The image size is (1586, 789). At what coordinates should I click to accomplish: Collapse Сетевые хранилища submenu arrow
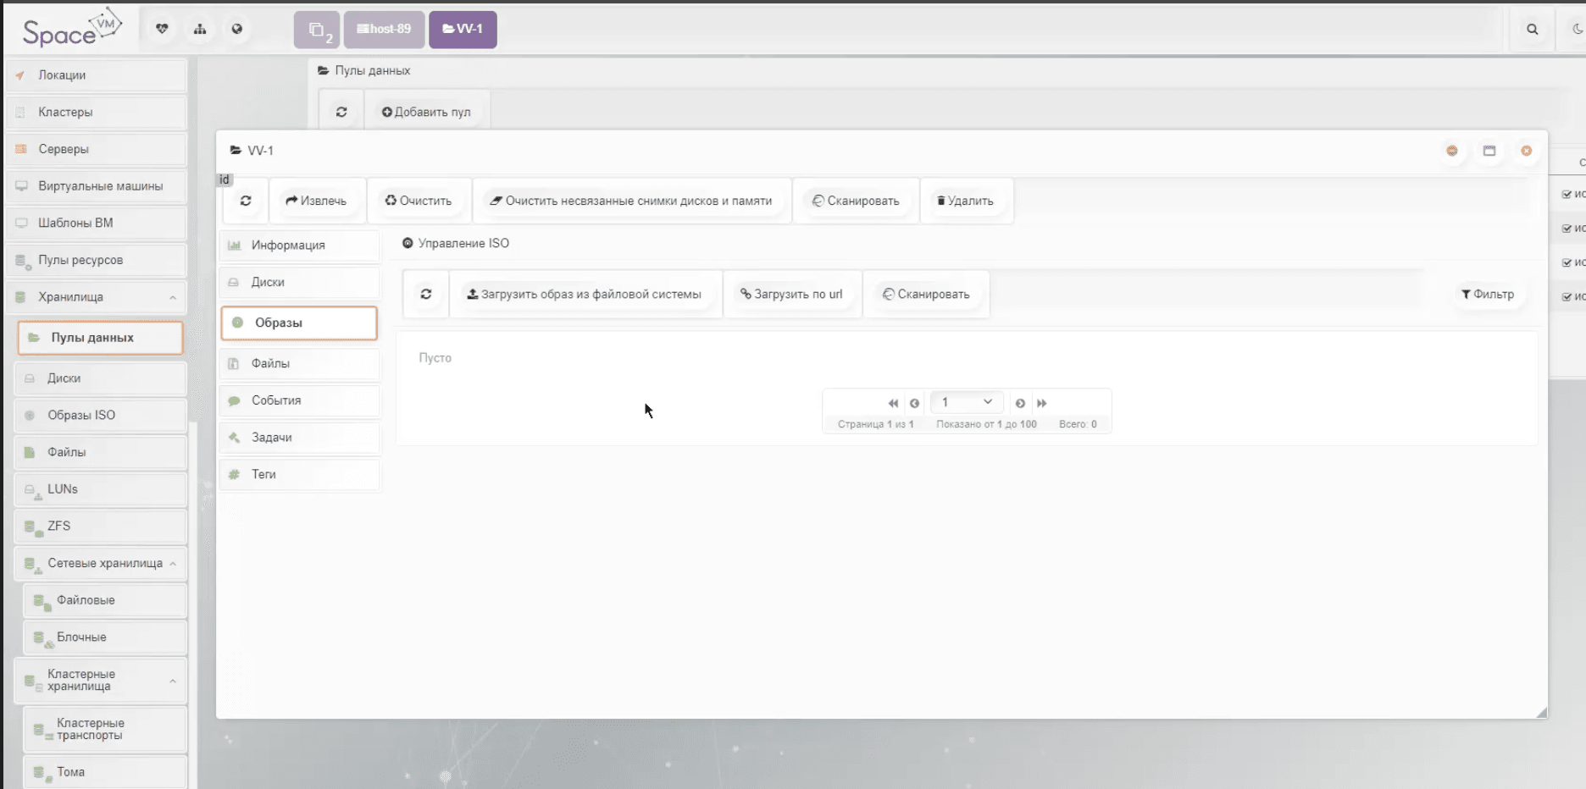173,564
